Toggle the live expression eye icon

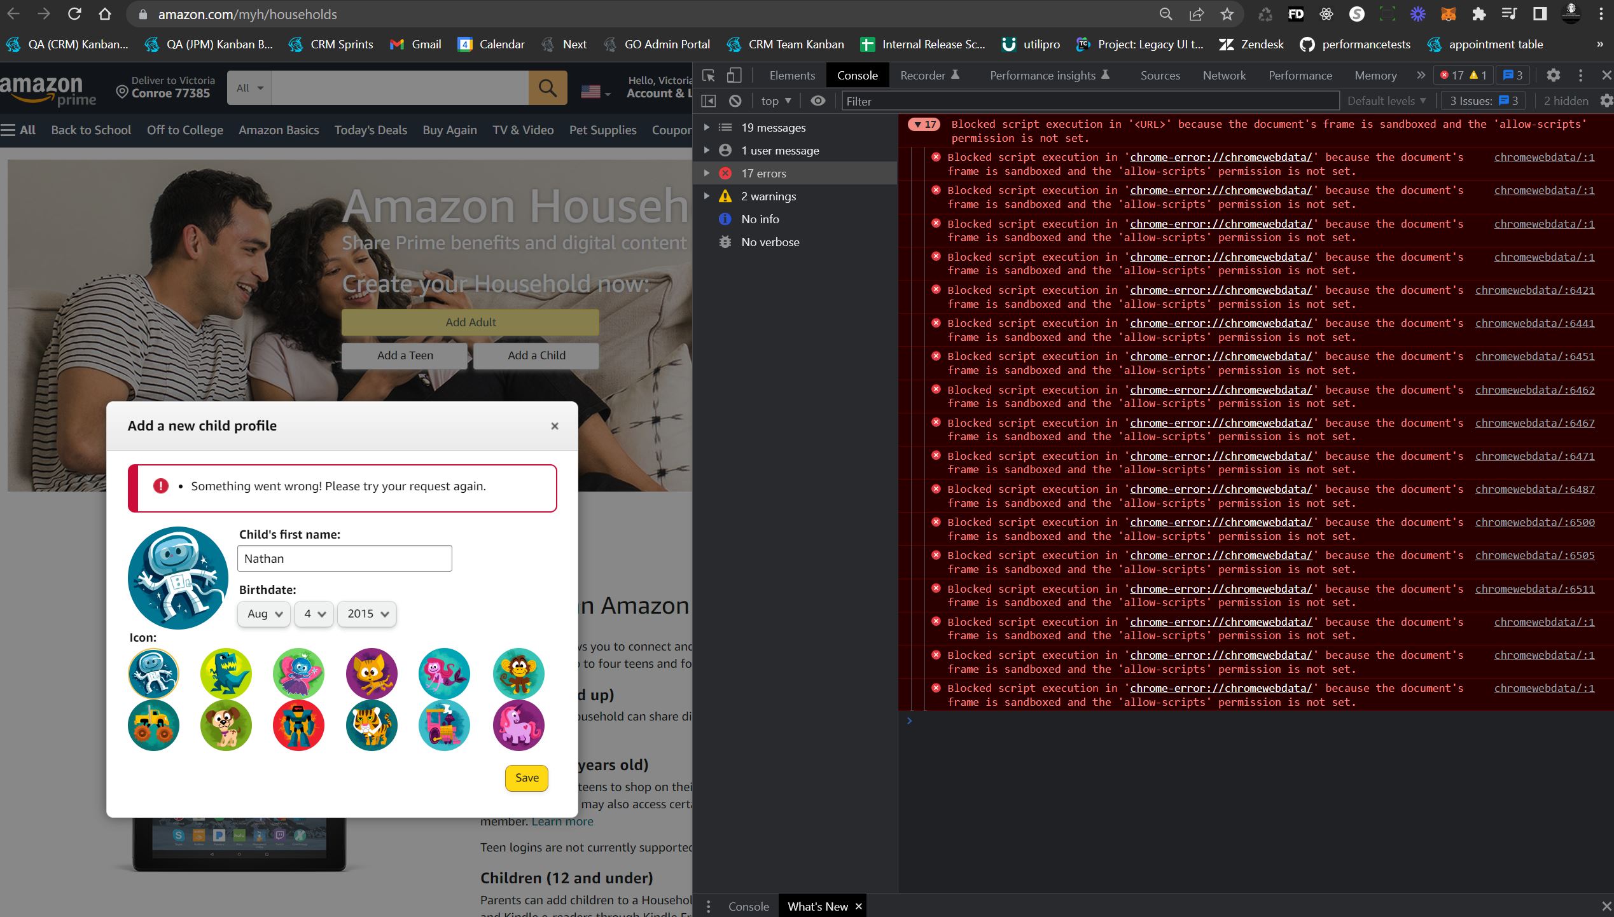coord(818,101)
